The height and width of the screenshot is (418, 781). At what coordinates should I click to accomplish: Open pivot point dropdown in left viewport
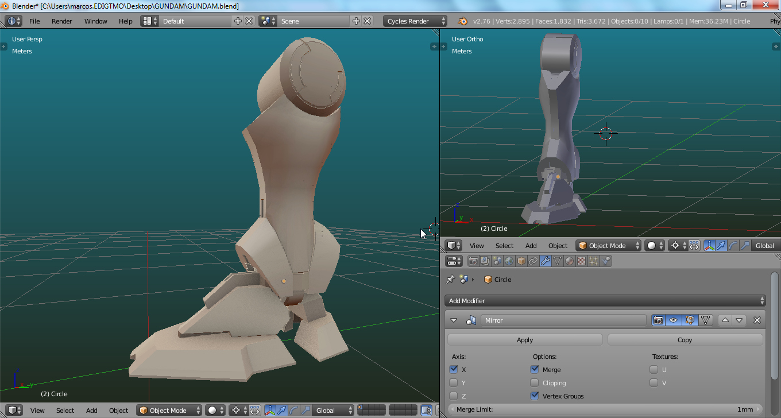[237, 411]
